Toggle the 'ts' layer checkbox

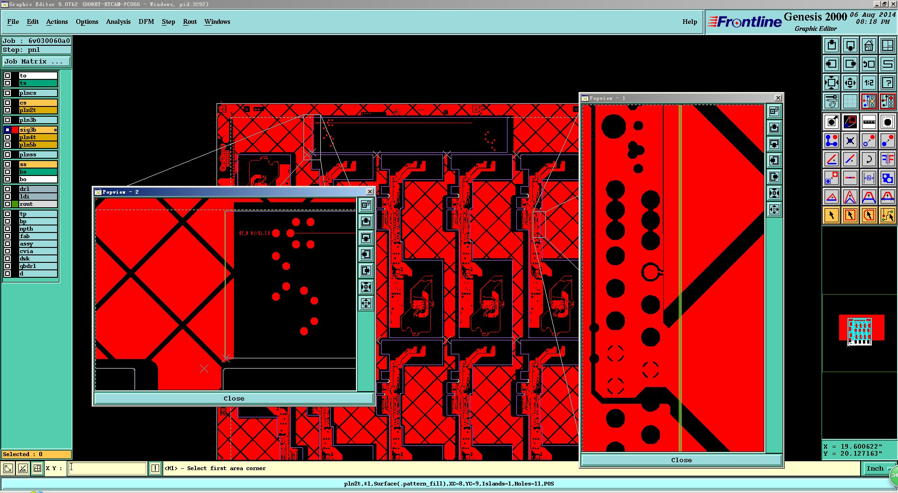click(x=7, y=83)
